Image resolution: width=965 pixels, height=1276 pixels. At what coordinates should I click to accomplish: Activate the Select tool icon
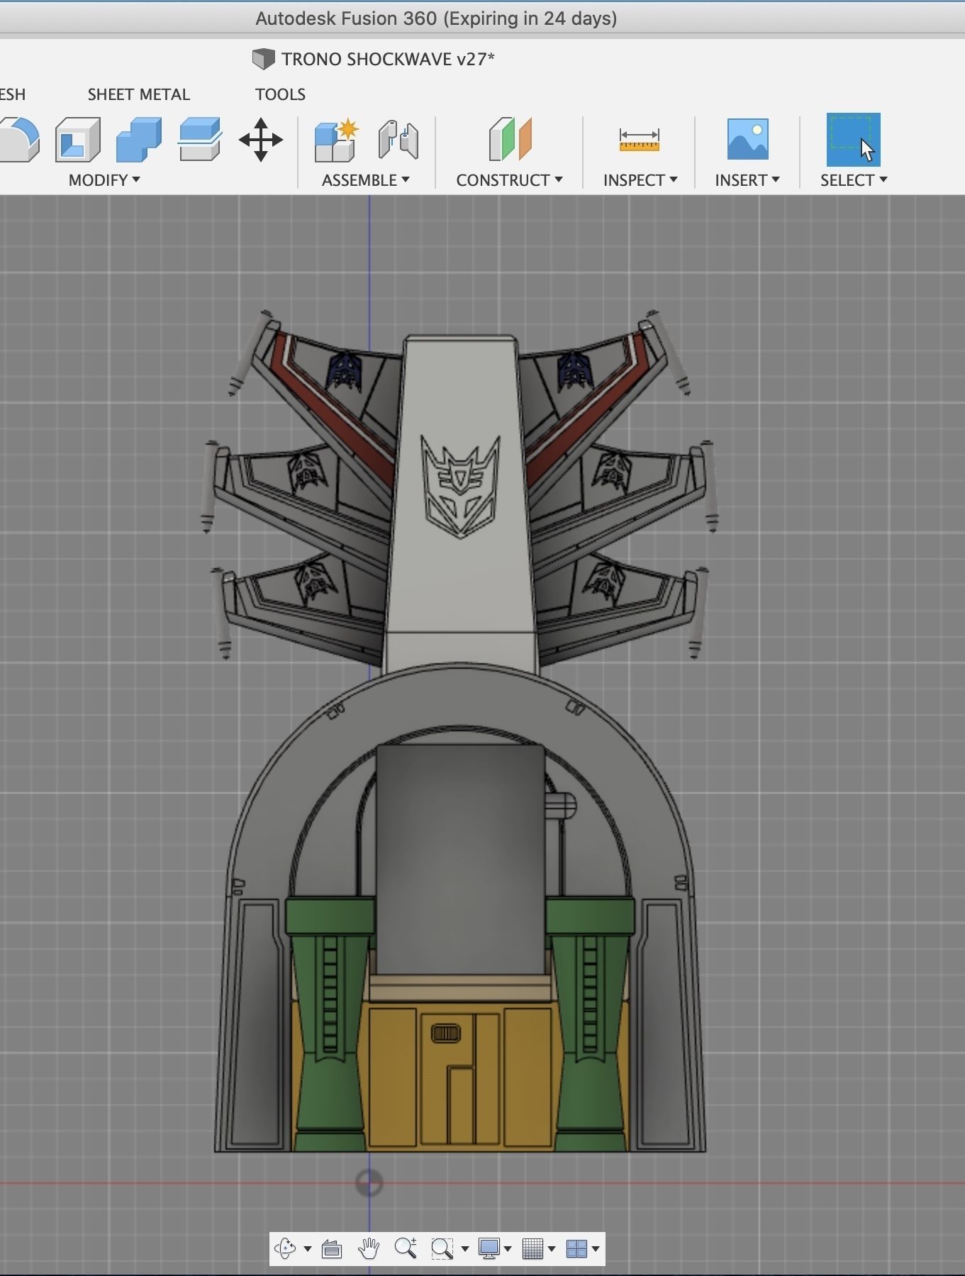click(x=854, y=140)
